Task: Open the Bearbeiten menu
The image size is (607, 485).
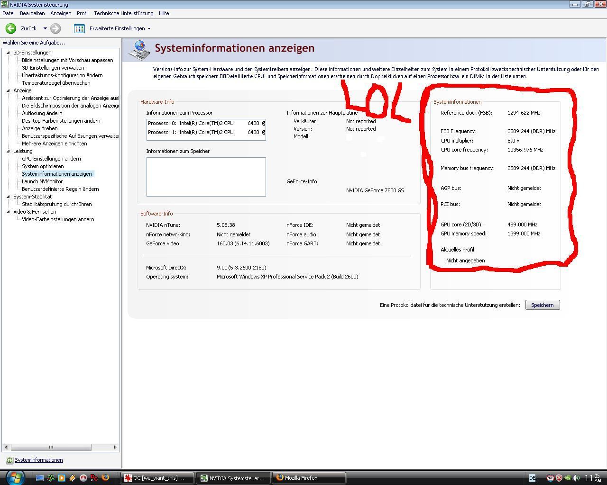Action: 32,13
